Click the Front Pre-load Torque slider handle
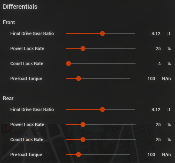The image size is (175, 163). tap(79, 79)
